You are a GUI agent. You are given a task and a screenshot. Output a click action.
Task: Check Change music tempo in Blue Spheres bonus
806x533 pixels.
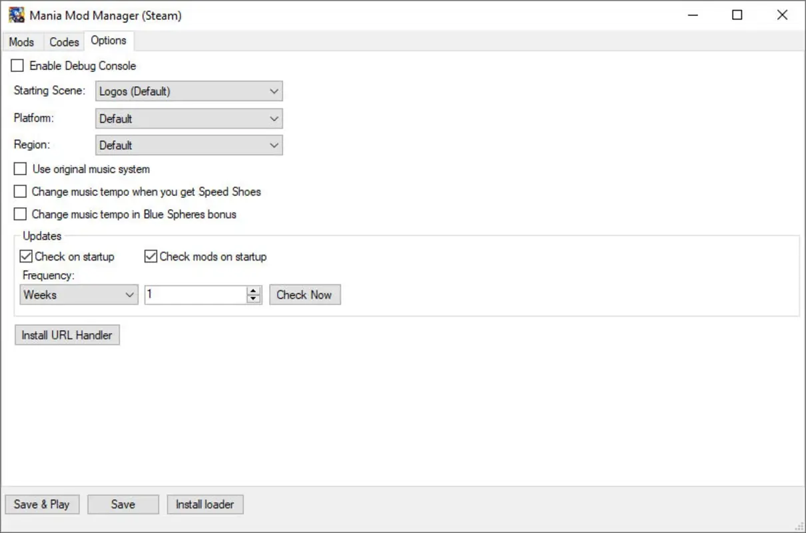coord(20,214)
